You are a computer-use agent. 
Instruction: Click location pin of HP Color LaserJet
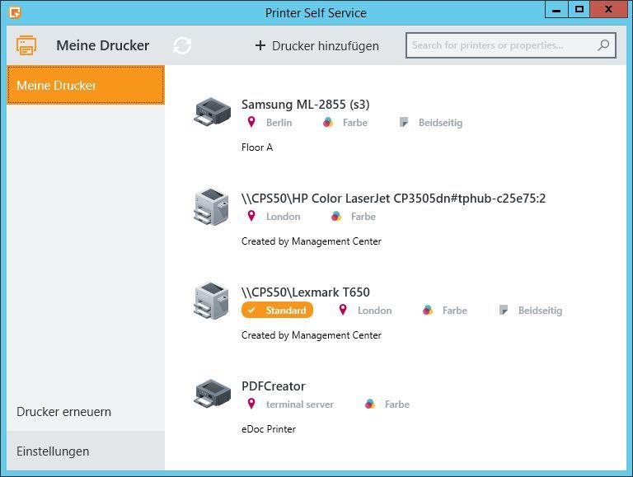click(x=251, y=216)
